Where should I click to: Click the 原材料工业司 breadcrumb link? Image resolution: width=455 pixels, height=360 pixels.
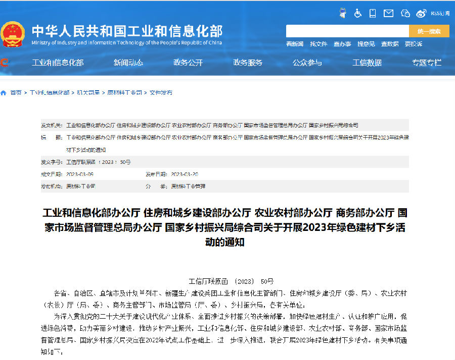click(125, 93)
